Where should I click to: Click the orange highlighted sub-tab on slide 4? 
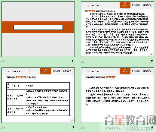click(111, 77)
